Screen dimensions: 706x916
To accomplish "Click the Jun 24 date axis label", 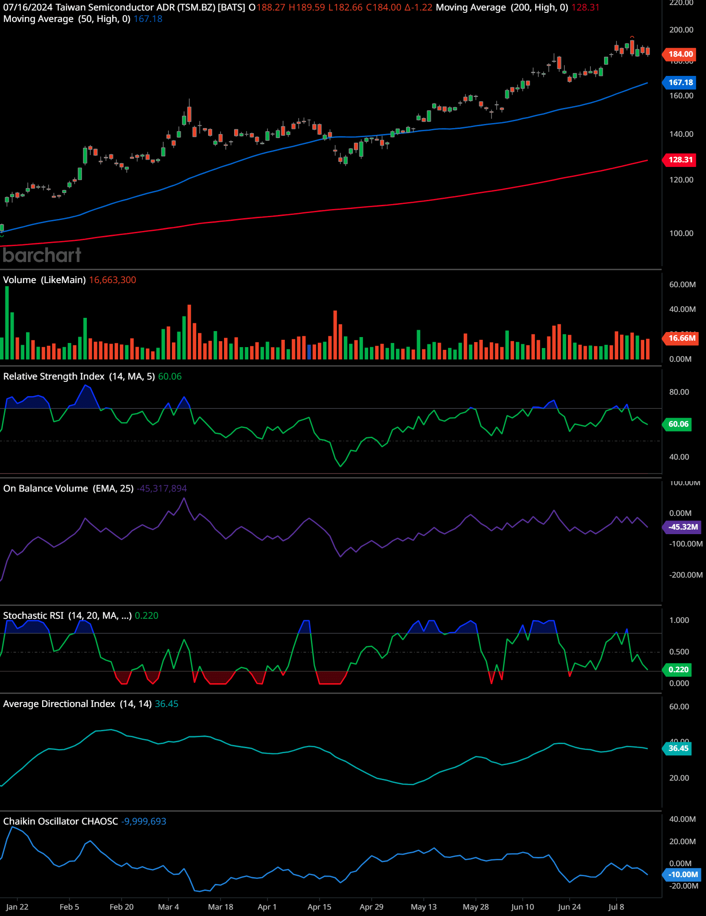I will (x=569, y=907).
